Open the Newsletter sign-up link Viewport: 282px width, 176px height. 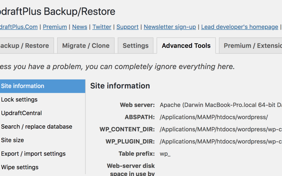[x=170, y=27]
